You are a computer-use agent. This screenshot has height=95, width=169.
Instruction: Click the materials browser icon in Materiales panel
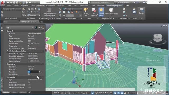pos(124,9)
